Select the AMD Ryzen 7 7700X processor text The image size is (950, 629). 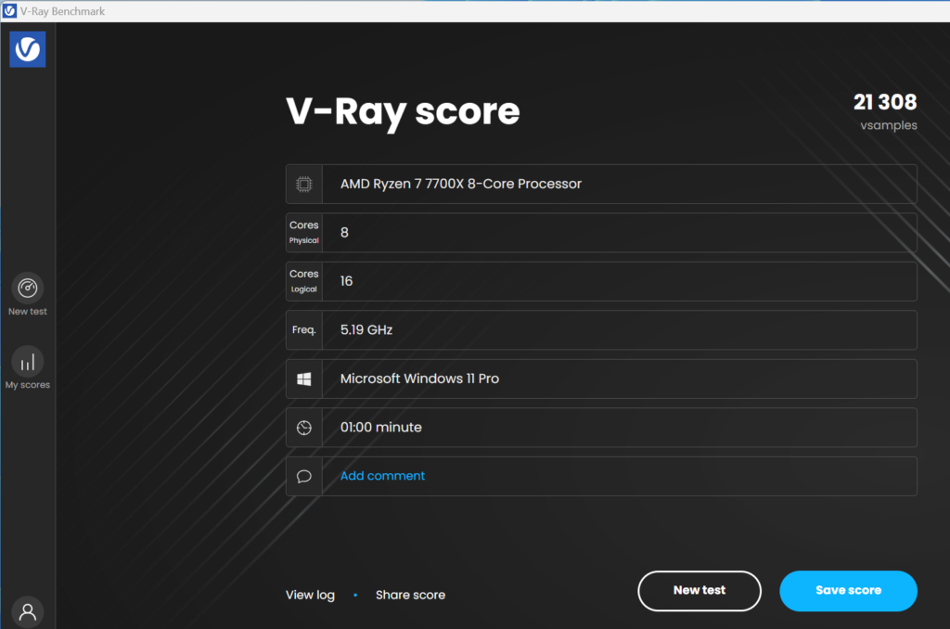point(460,184)
